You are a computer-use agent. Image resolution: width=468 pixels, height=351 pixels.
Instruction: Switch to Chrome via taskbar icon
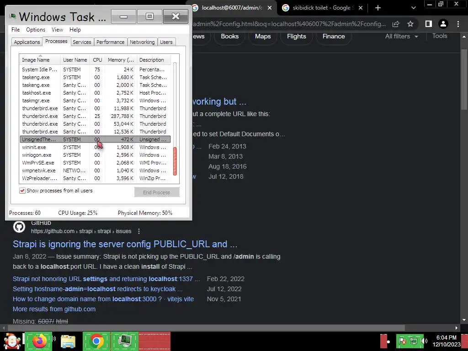pos(96,341)
